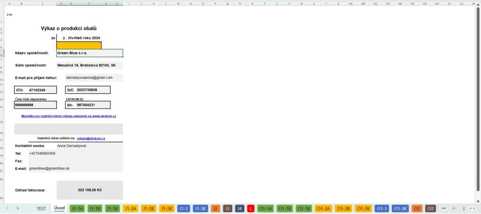The height and width of the screenshot is (214, 481).
Task: Select the J1-1A sheet tab
Action: click(x=77, y=208)
